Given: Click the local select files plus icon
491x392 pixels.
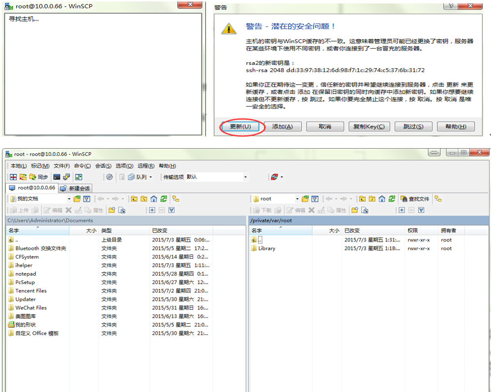Looking at the screenshot, I should tap(152, 210).
